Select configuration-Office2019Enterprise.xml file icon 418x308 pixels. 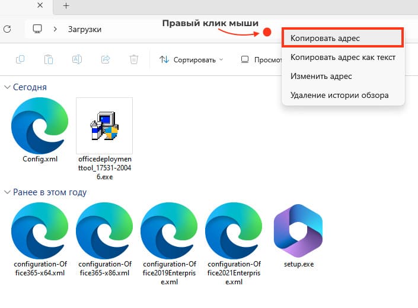tap(169, 231)
